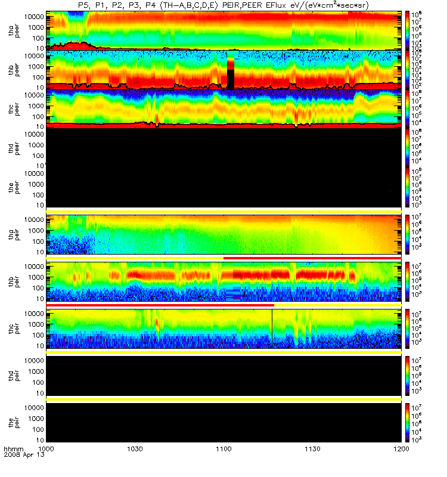The height and width of the screenshot is (477, 447).
Task: Click the color bar beside thd peer panel
Action: (407, 148)
